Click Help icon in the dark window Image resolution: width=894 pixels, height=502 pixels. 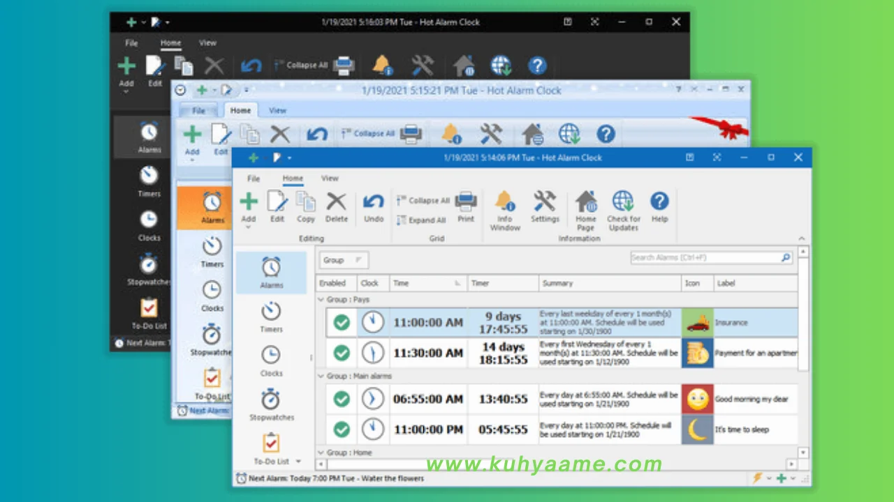pyautogui.click(x=537, y=66)
